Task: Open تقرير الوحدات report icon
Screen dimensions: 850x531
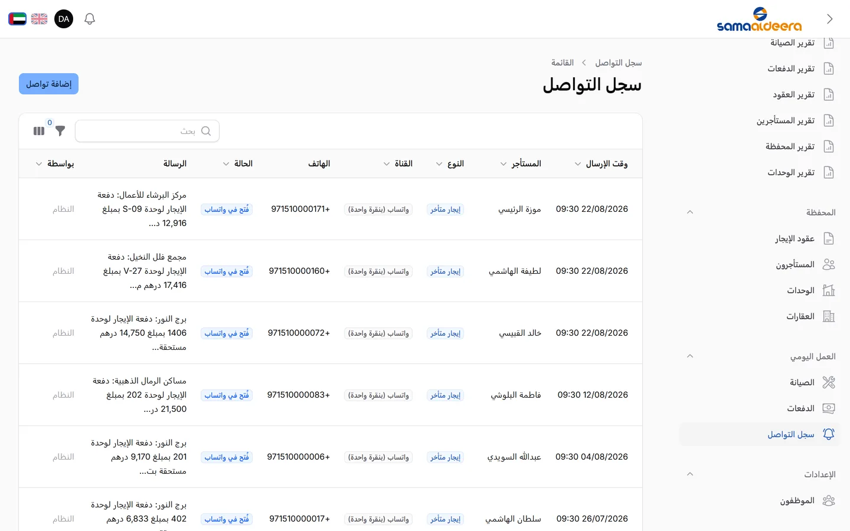Action: click(829, 172)
